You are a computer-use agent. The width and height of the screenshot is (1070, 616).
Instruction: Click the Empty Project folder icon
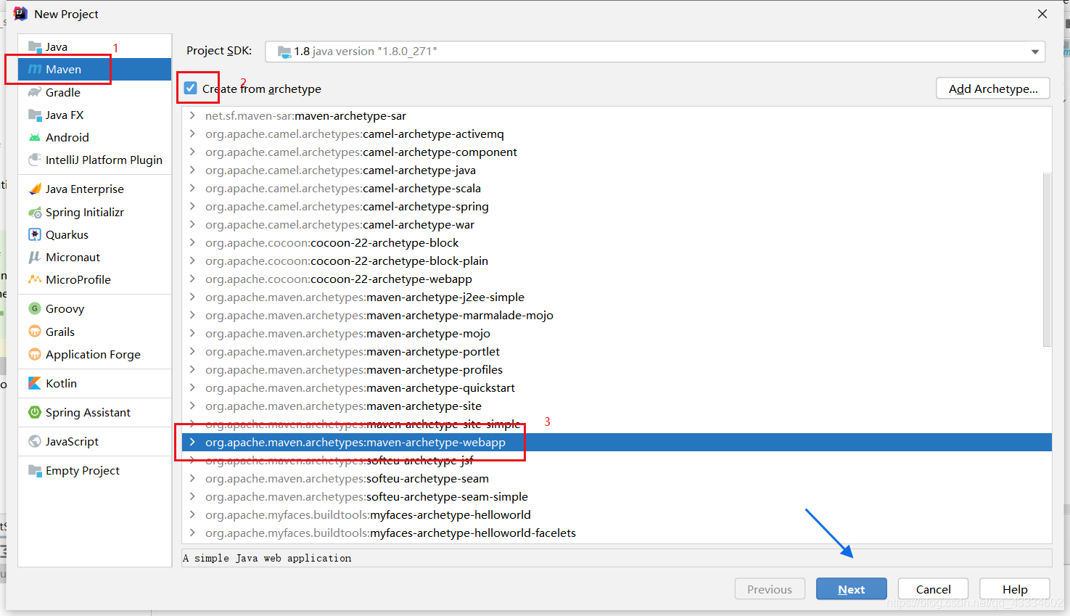tap(35, 470)
